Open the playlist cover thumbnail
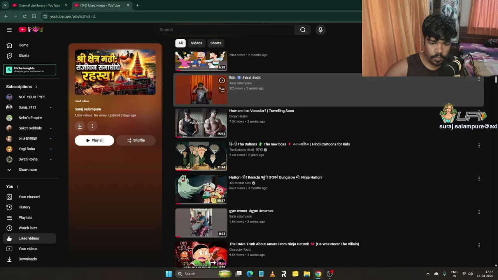 point(115,72)
